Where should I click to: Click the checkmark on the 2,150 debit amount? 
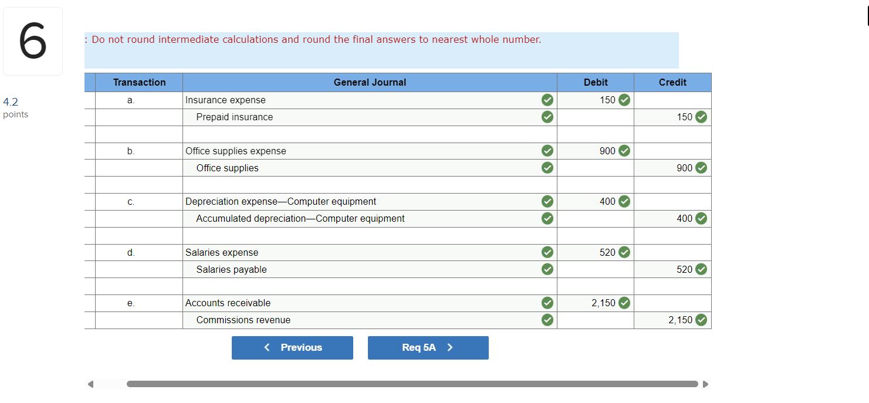[624, 303]
